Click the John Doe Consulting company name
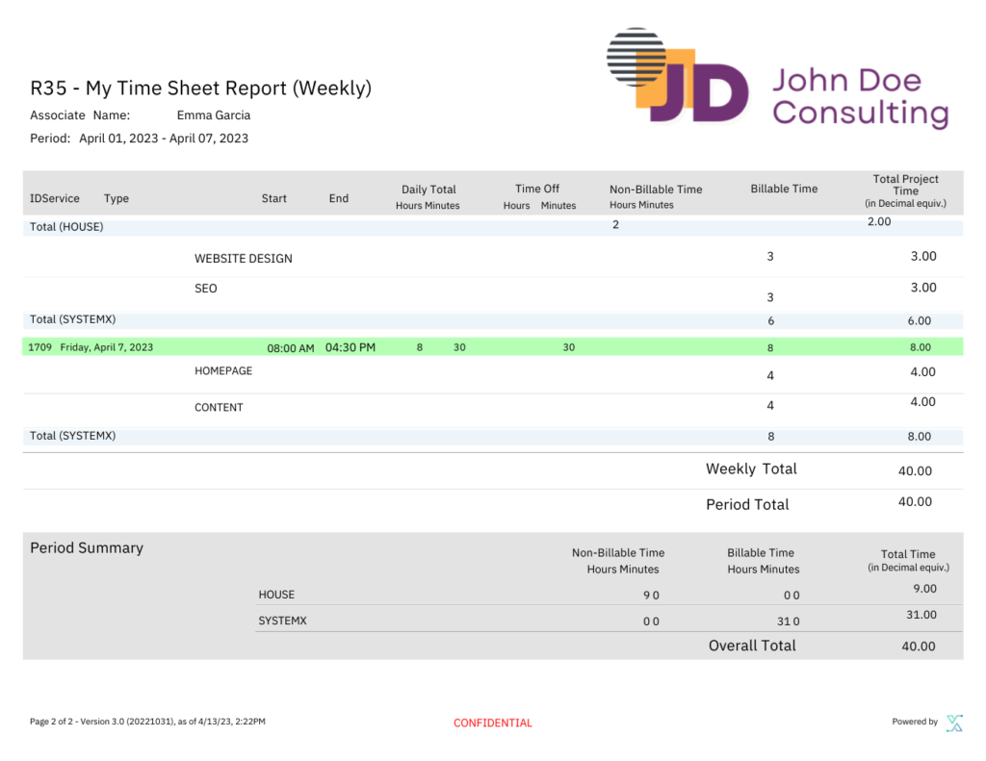 pyautogui.click(x=859, y=96)
